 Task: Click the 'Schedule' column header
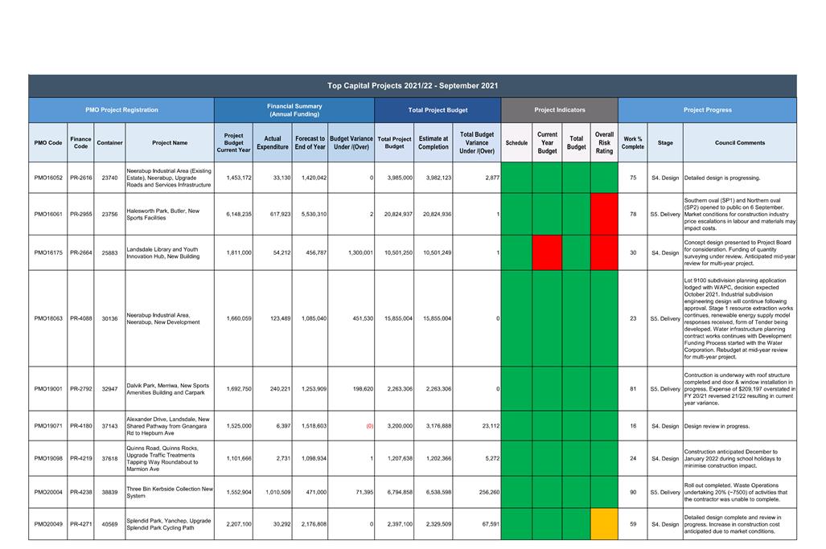517,142
